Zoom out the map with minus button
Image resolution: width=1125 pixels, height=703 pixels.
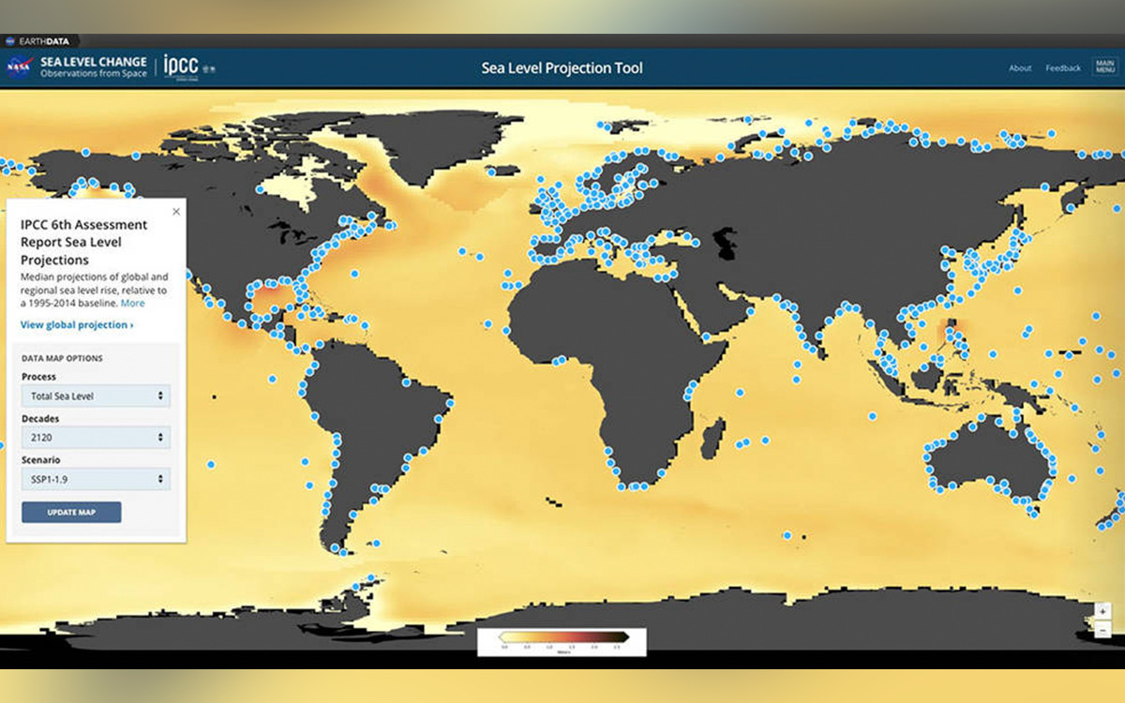(x=1103, y=630)
